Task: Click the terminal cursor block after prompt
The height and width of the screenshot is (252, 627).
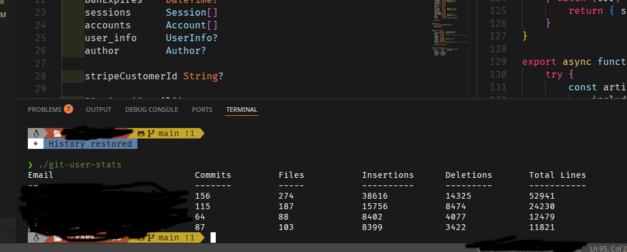Action: point(213,238)
